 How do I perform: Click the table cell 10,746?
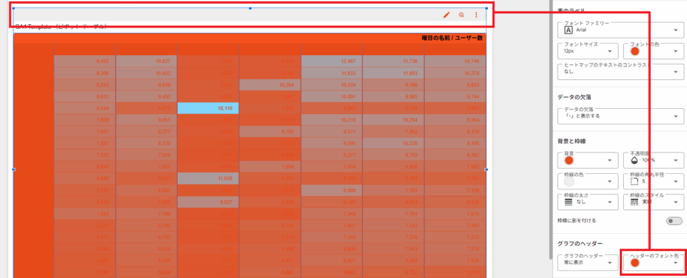pos(456,61)
